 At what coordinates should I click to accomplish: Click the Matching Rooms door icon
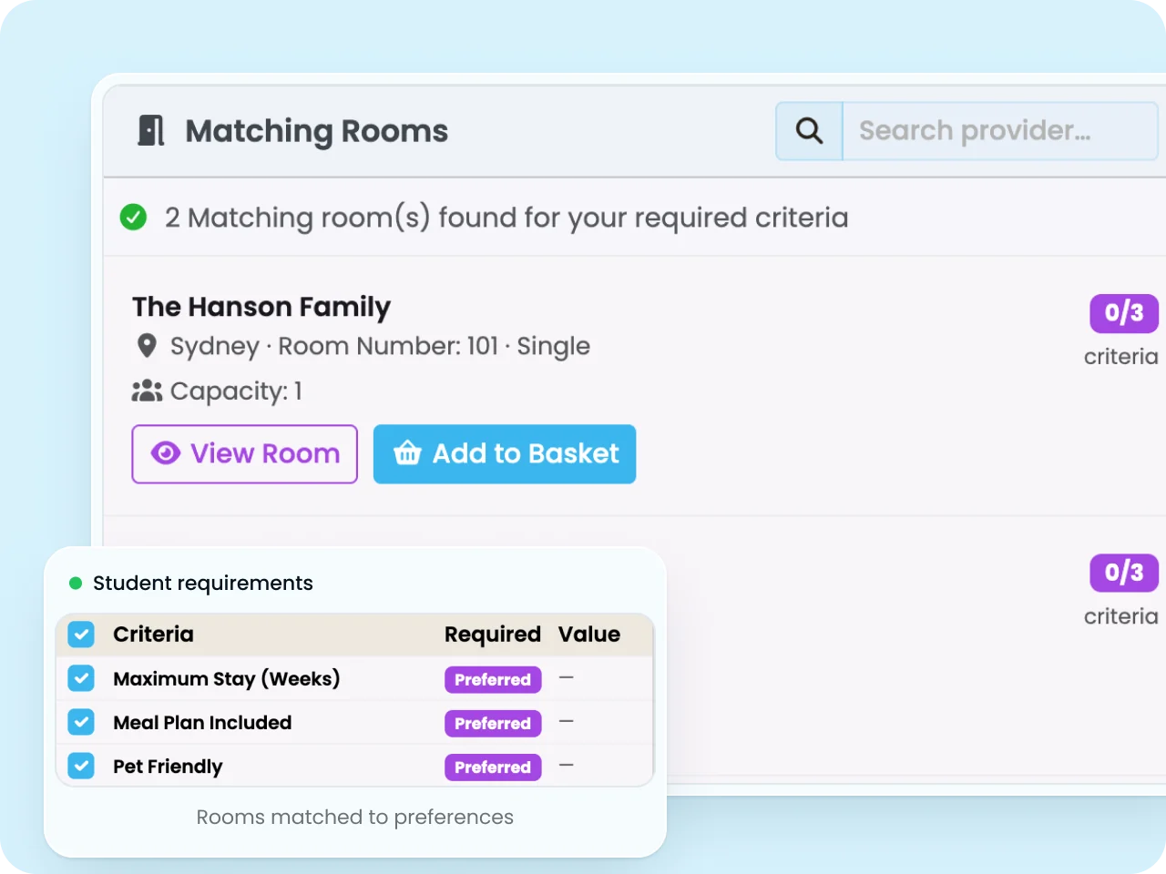(x=151, y=131)
